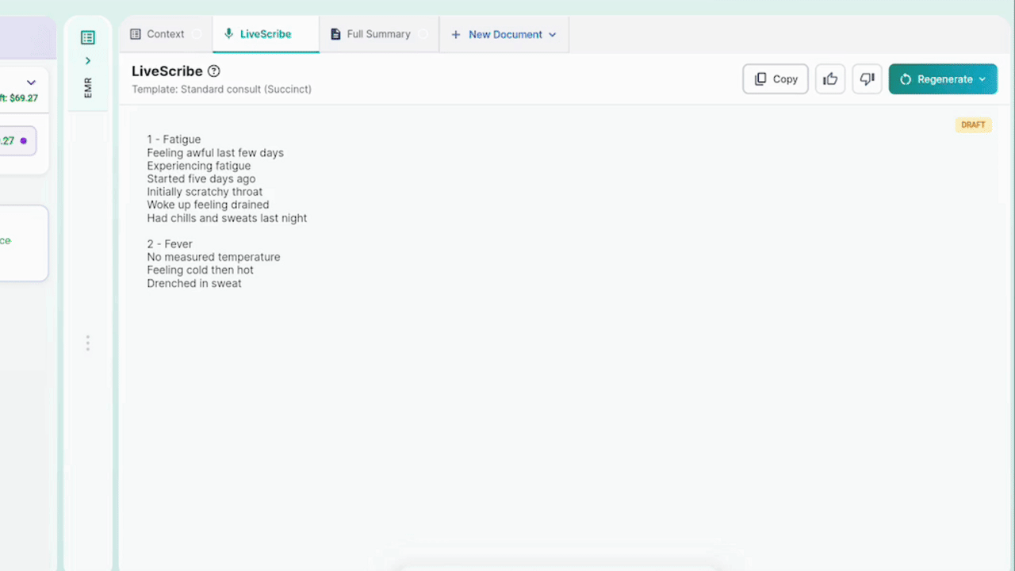Image resolution: width=1015 pixels, height=571 pixels.
Task: Collapse the $69.27 panel using its chevron
Action: coord(31,82)
